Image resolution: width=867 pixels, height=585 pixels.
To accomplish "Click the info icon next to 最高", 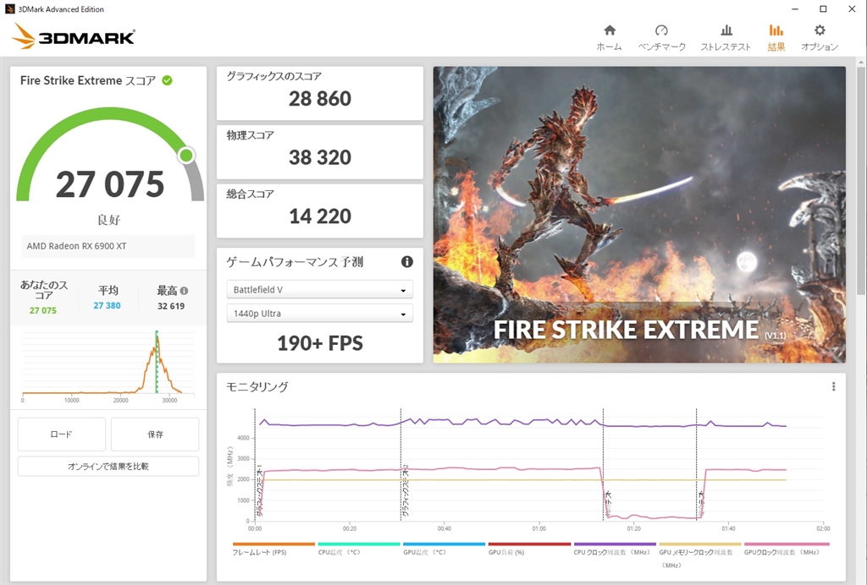I will click(x=184, y=290).
